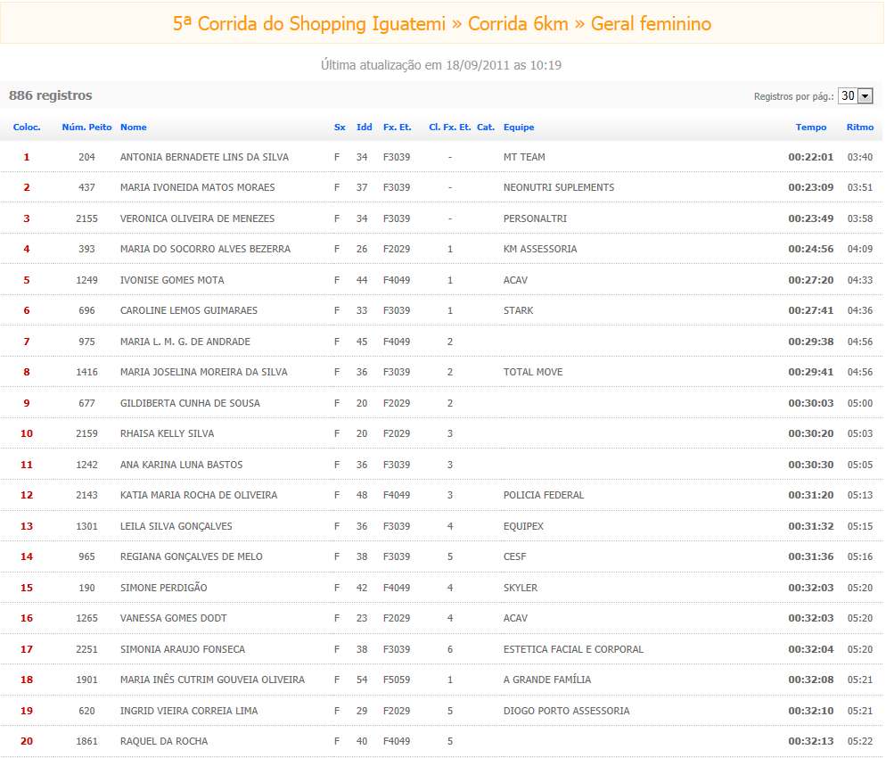The width and height of the screenshot is (886, 758).
Task: Sort by Ritmo pace column
Action: (x=859, y=128)
